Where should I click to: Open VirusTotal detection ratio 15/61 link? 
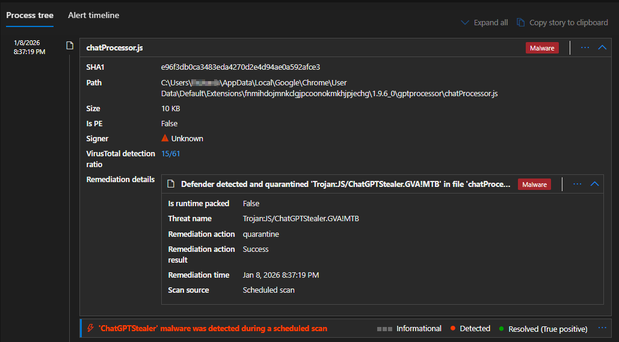tap(171, 153)
